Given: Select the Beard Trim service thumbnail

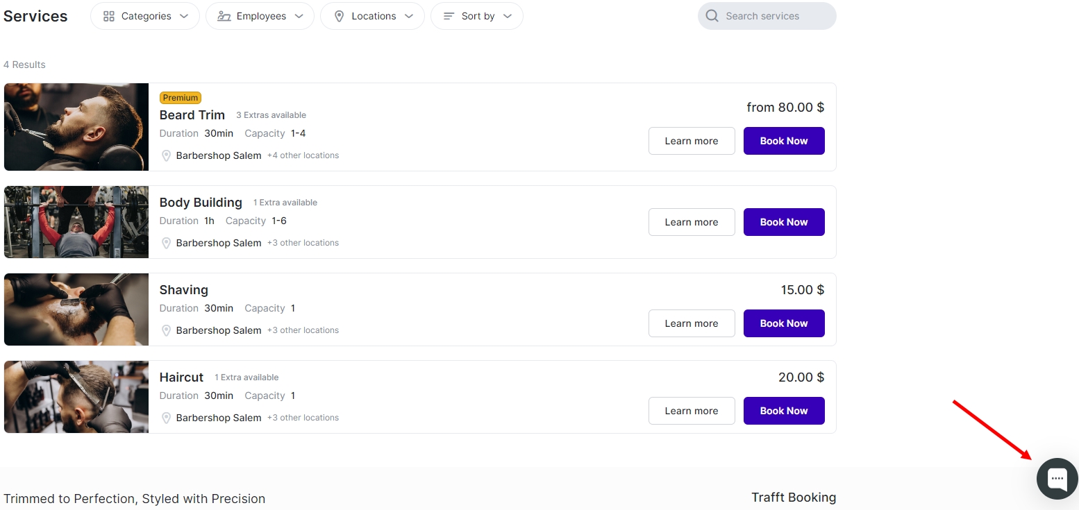Looking at the screenshot, I should click(76, 127).
